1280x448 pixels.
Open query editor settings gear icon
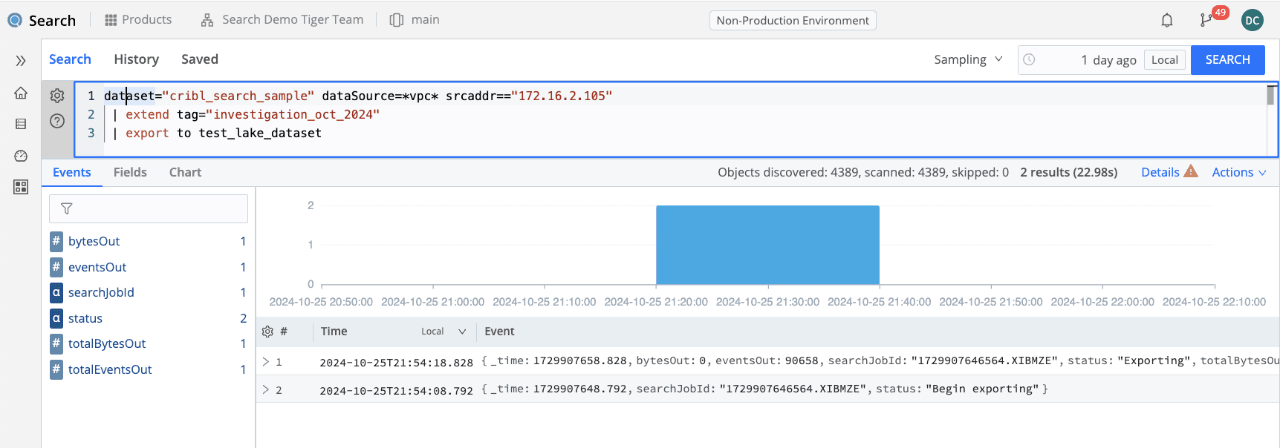coord(57,96)
